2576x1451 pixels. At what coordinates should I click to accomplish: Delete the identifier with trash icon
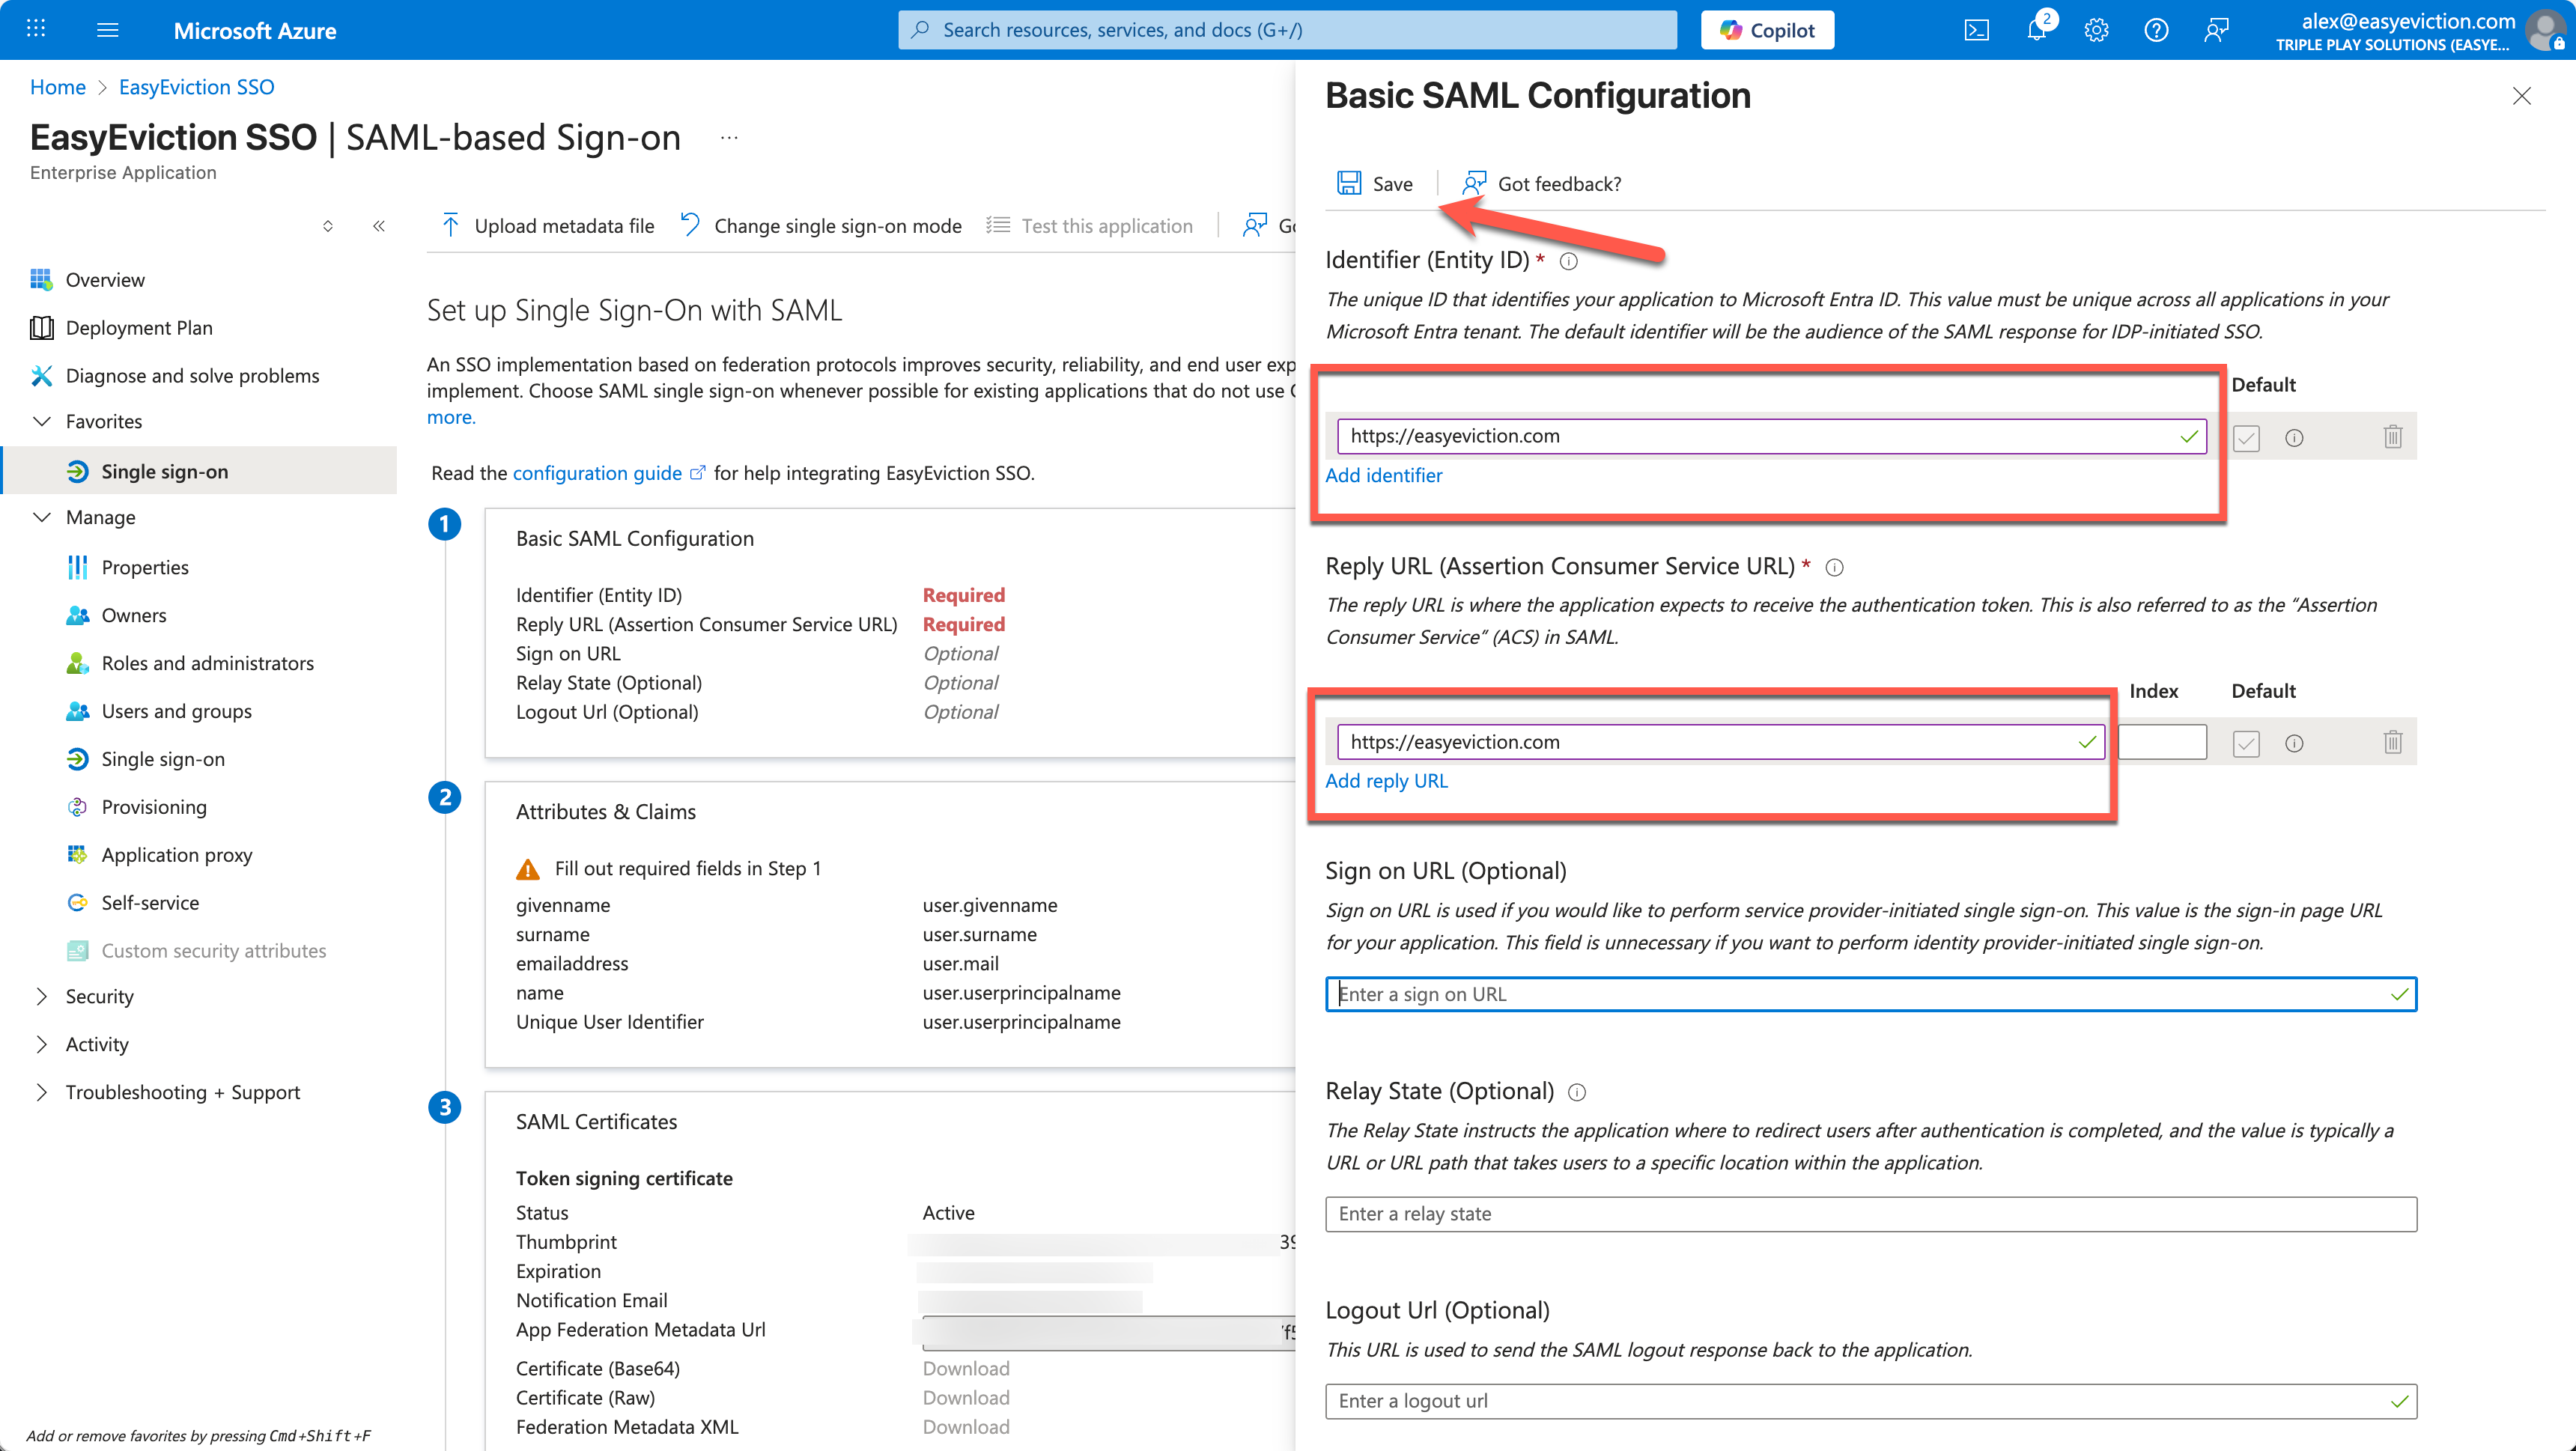pos(2392,437)
